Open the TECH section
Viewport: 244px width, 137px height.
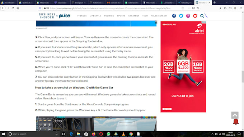coord(145,16)
